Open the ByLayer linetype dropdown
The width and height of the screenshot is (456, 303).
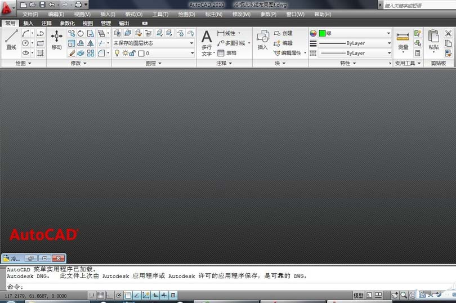tap(354, 53)
